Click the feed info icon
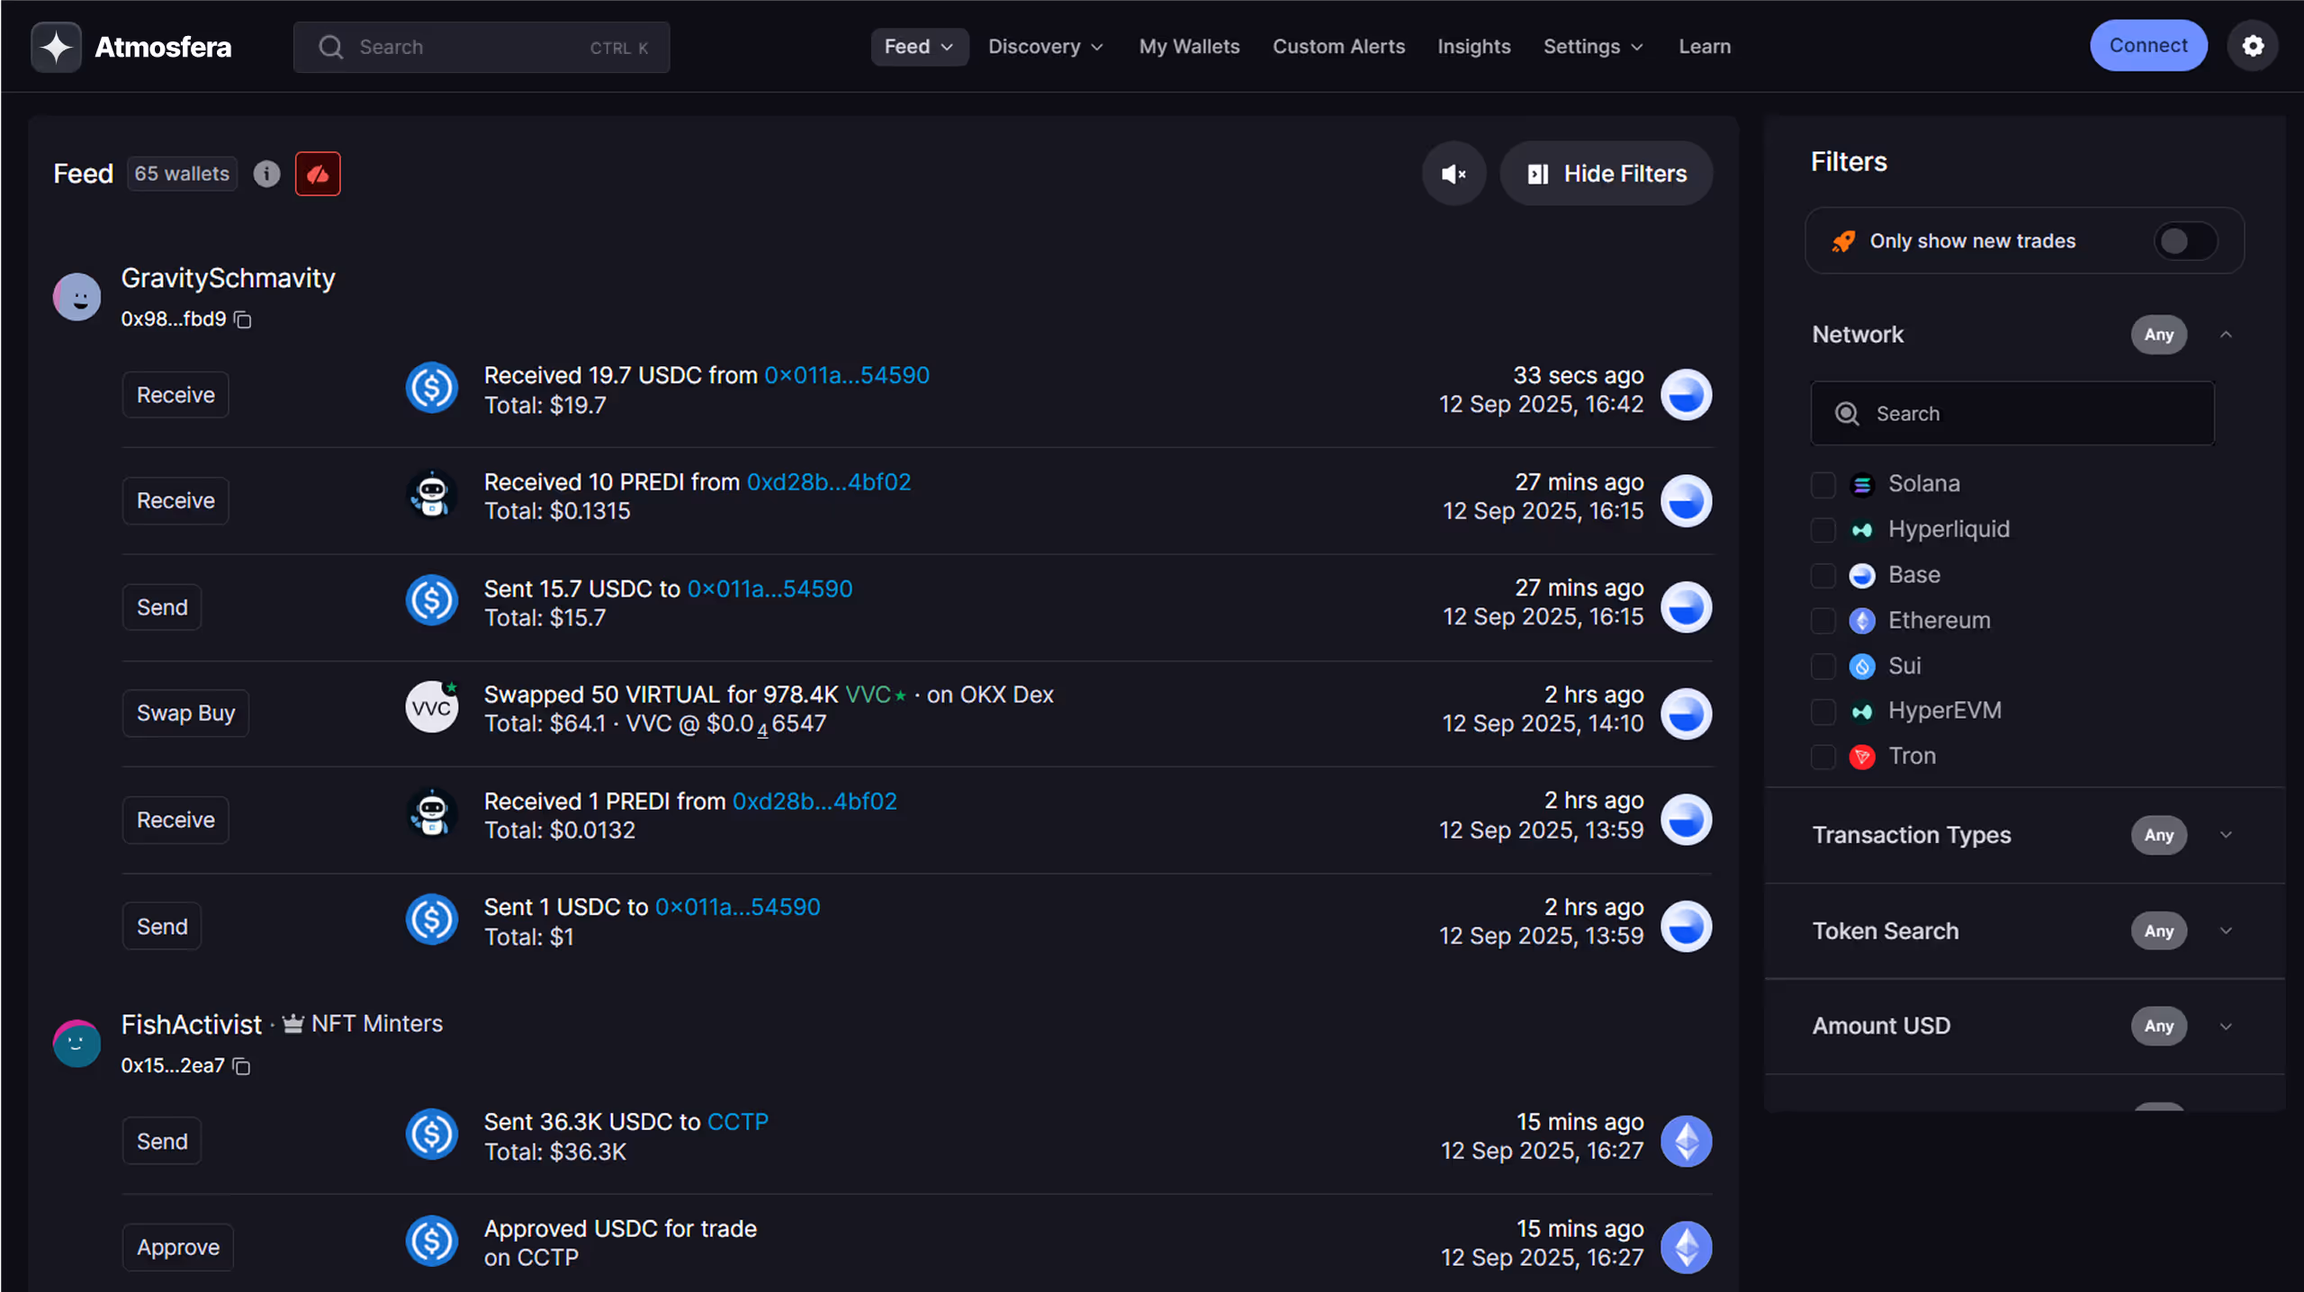Image resolution: width=2304 pixels, height=1292 pixels. (266, 174)
